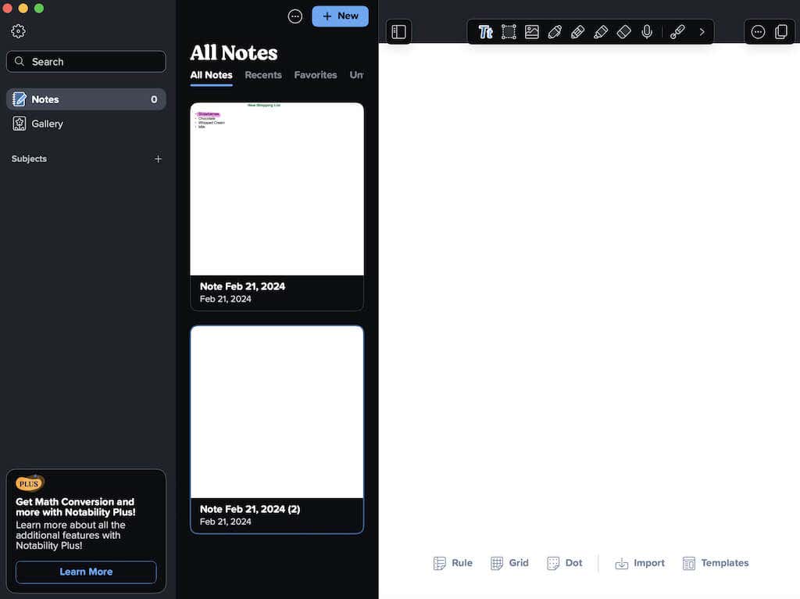Pick the Pen tool
Viewport: 800px width, 599px height.
click(555, 32)
